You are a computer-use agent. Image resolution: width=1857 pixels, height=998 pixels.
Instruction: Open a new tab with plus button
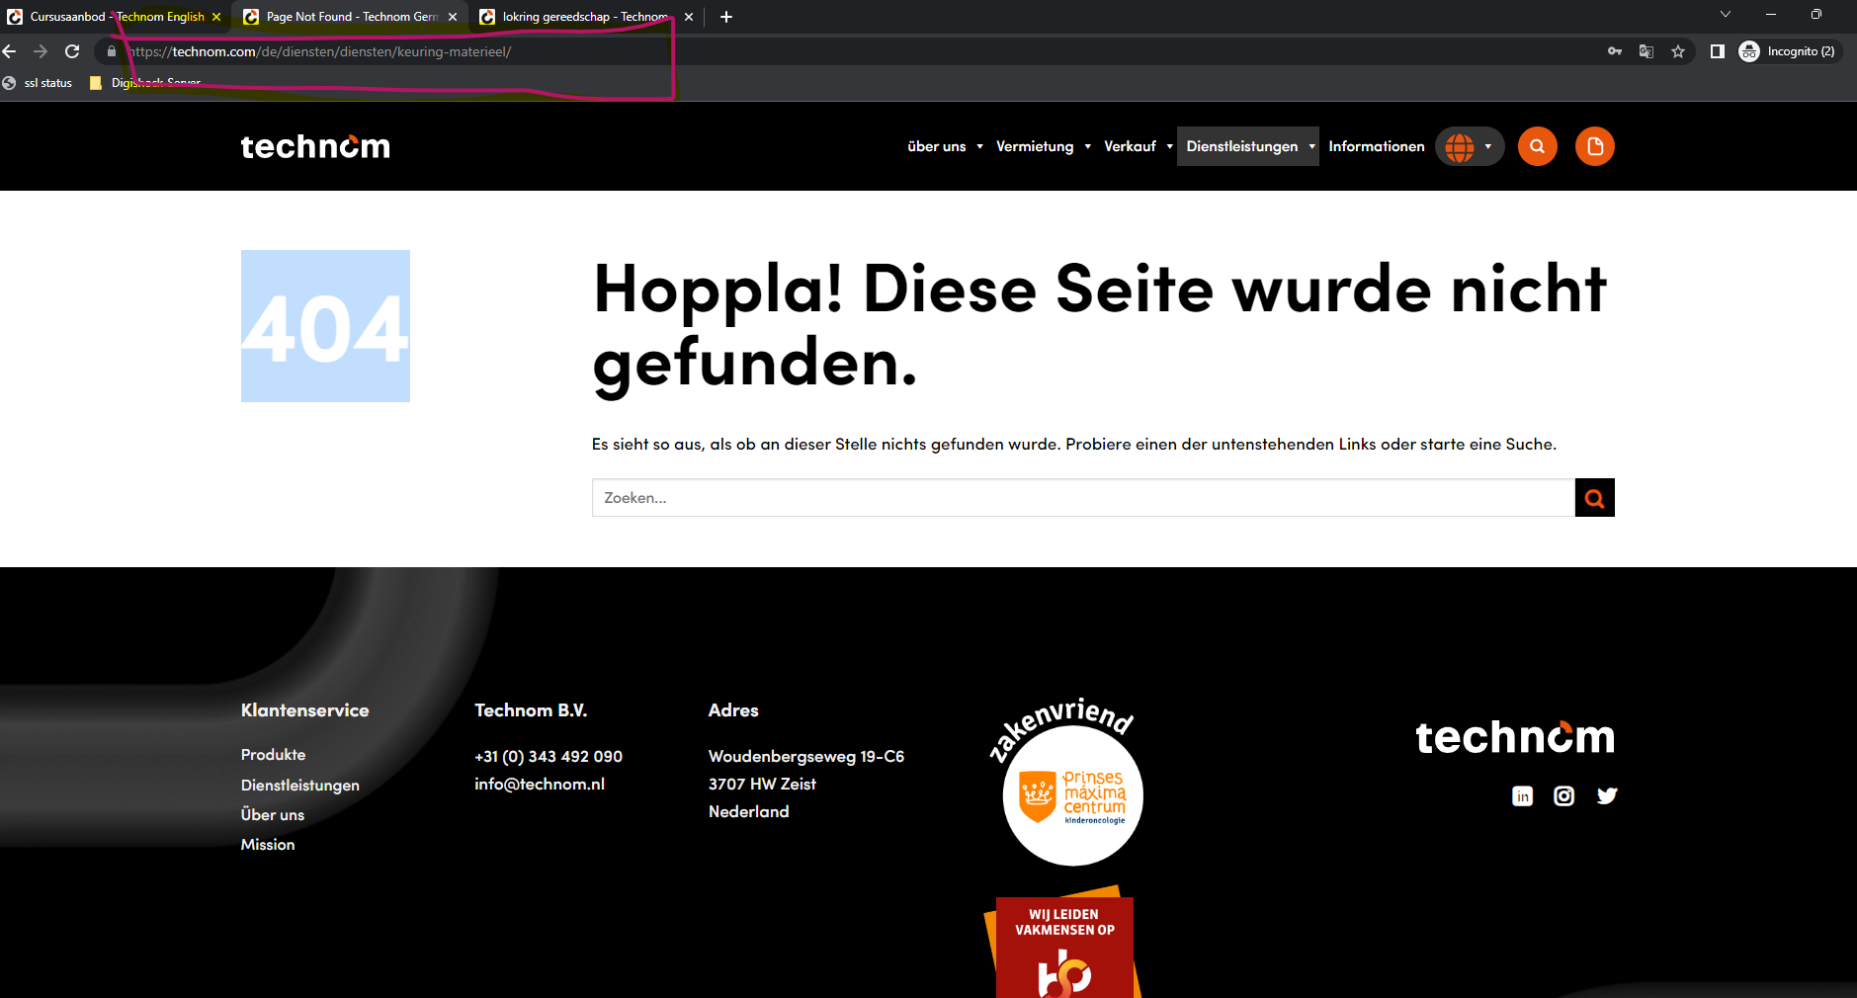coord(726,17)
